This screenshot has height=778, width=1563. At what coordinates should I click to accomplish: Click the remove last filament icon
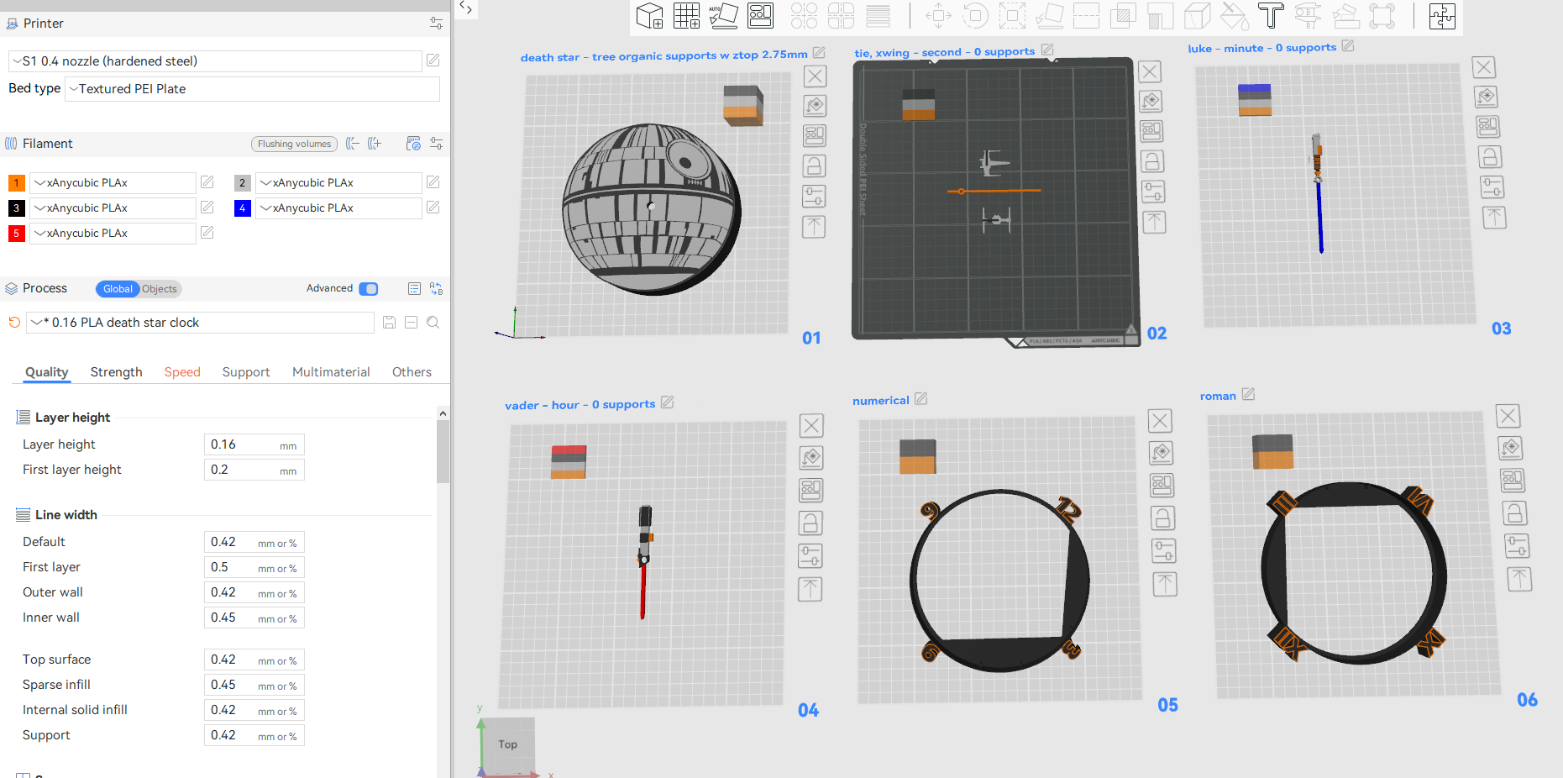pos(353,144)
